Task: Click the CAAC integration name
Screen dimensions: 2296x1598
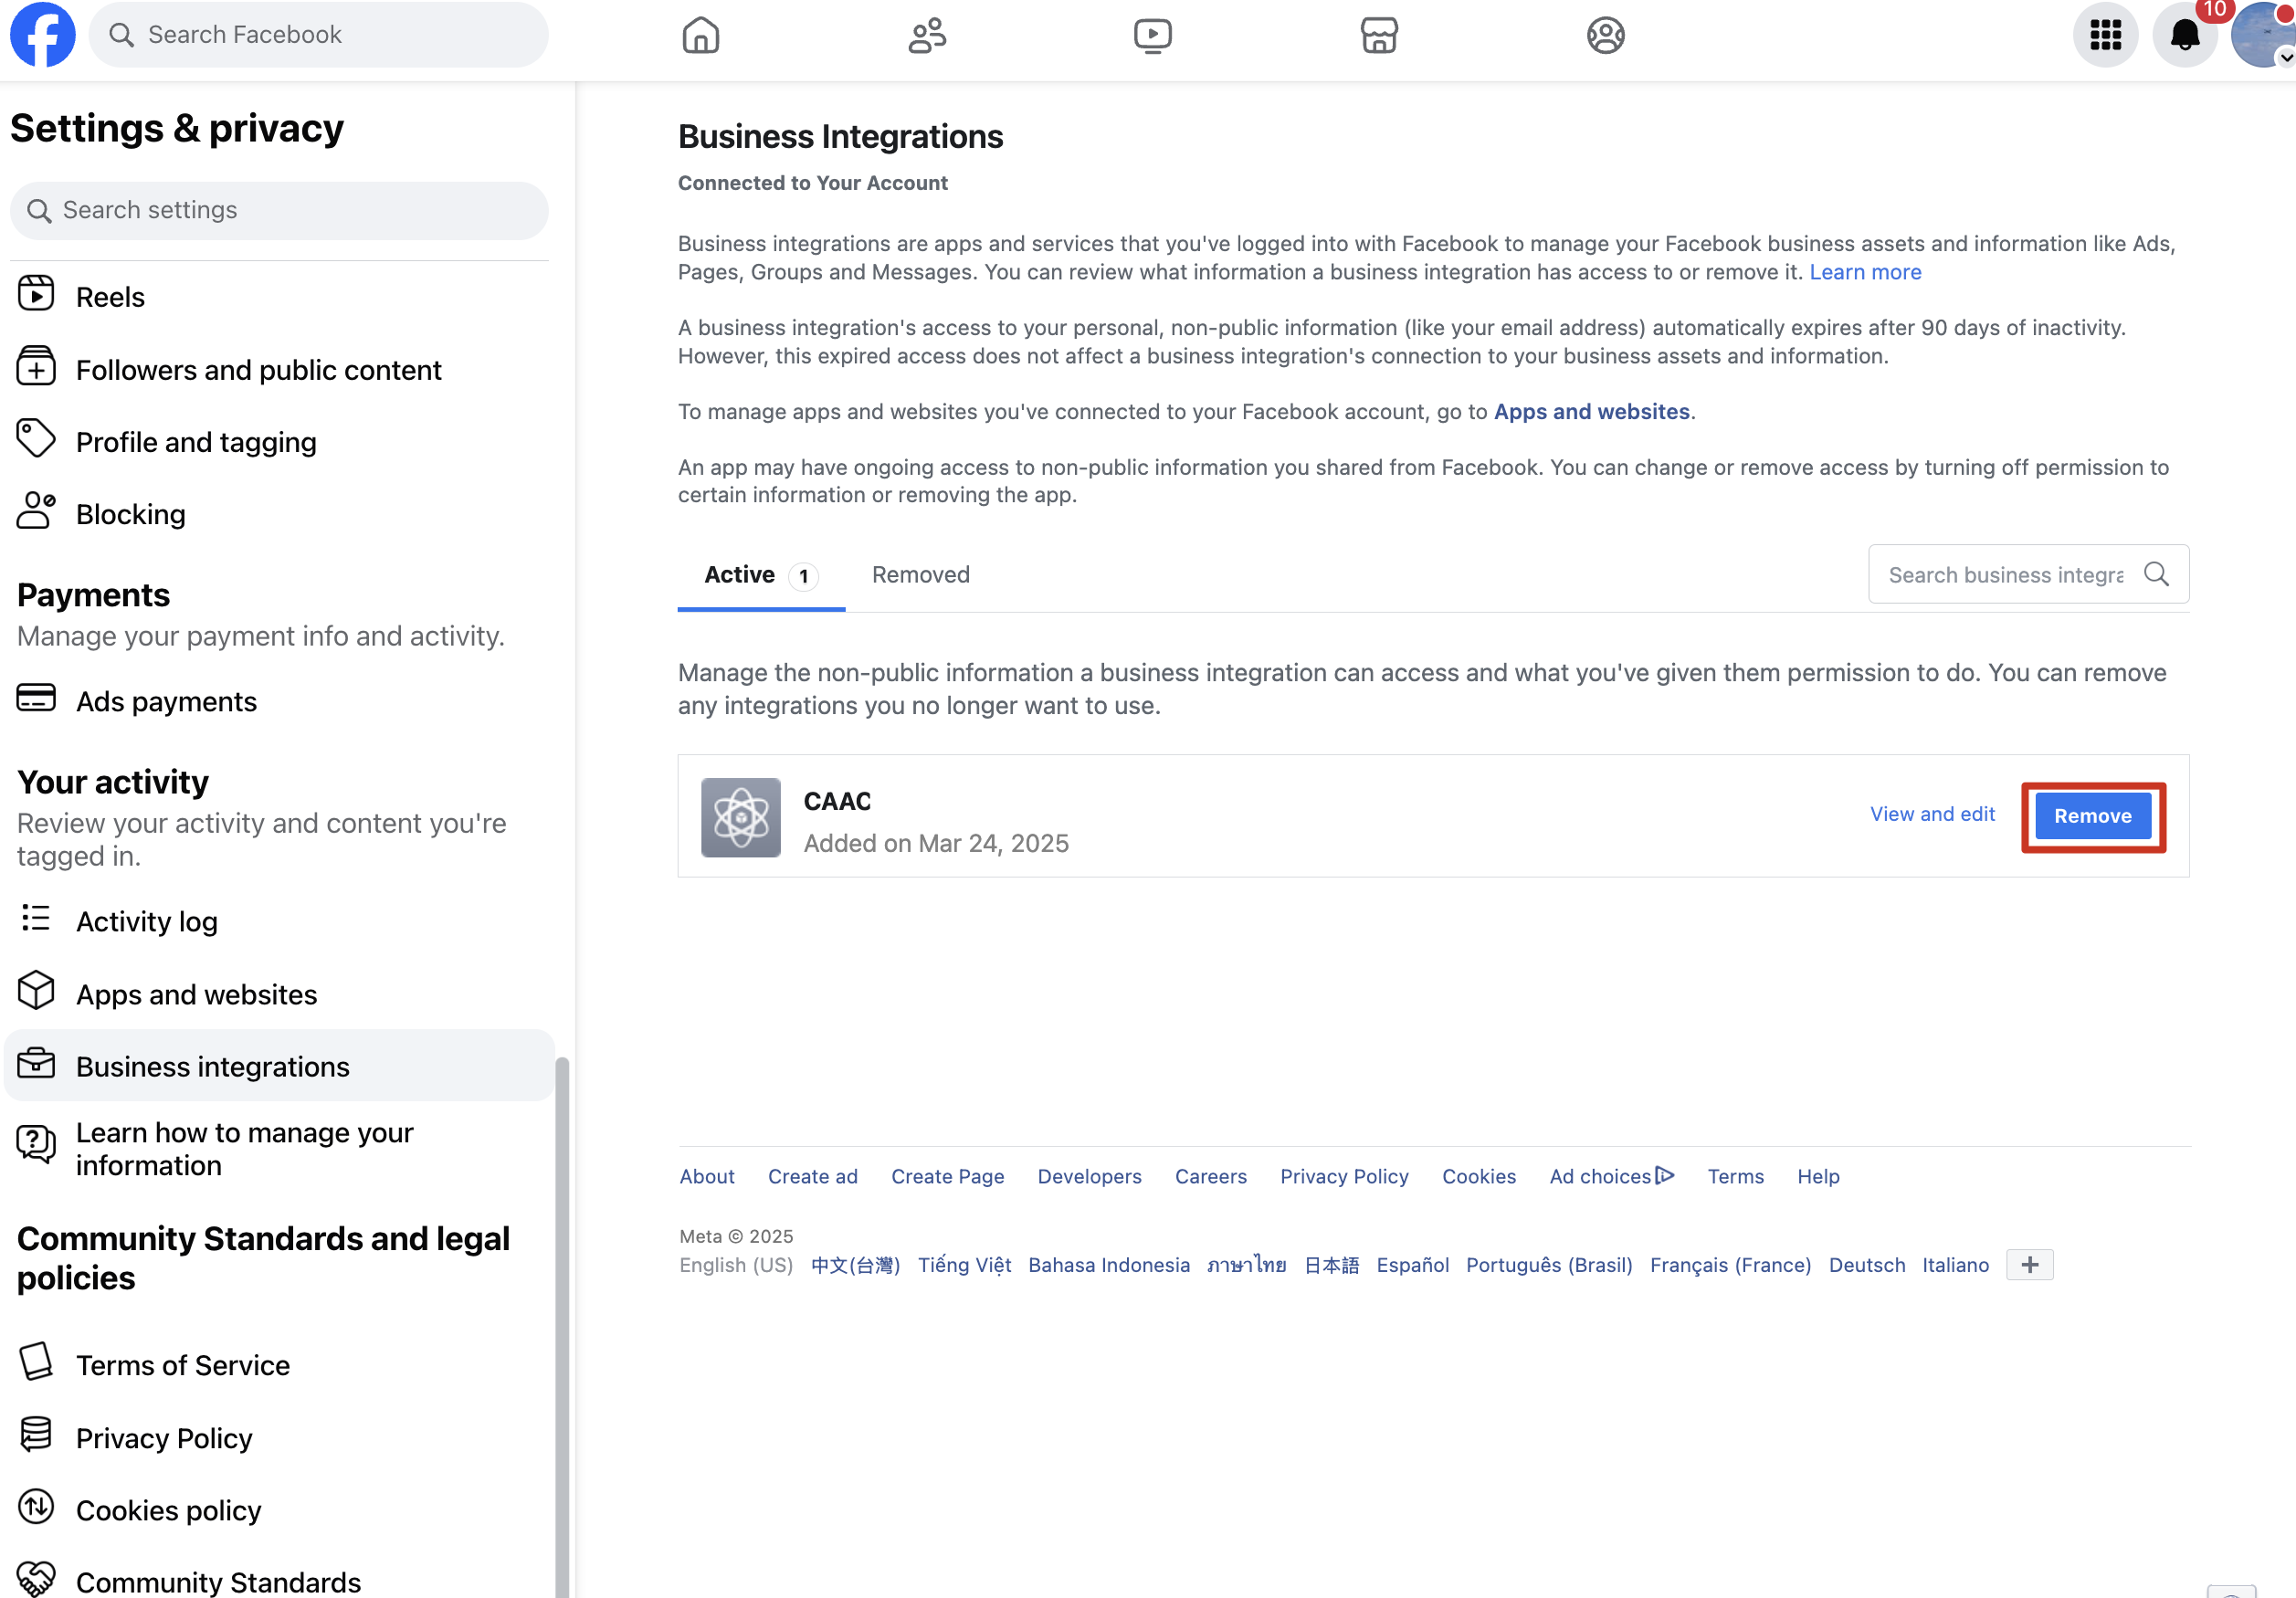Action: tap(837, 801)
